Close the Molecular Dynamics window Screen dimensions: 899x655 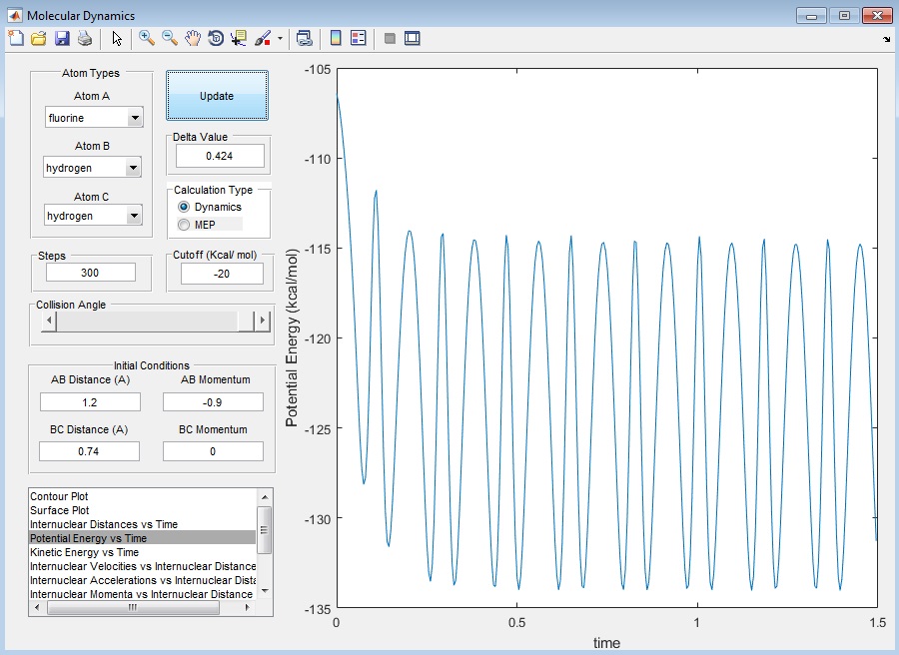[877, 15]
